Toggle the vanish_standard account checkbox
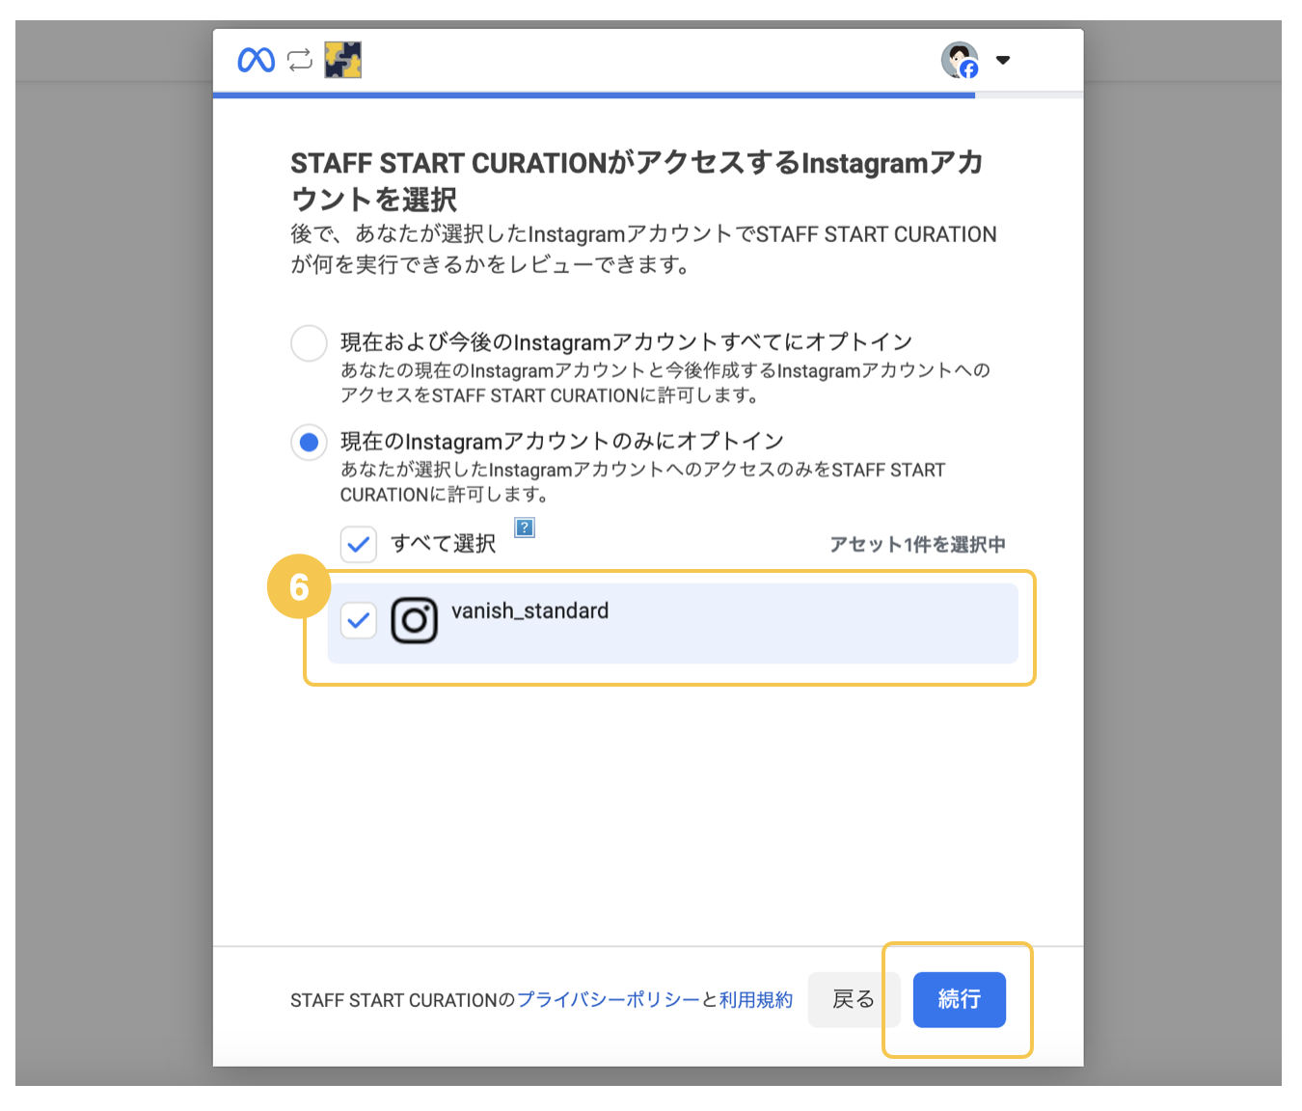Image resolution: width=1302 pixels, height=1111 pixels. [359, 620]
